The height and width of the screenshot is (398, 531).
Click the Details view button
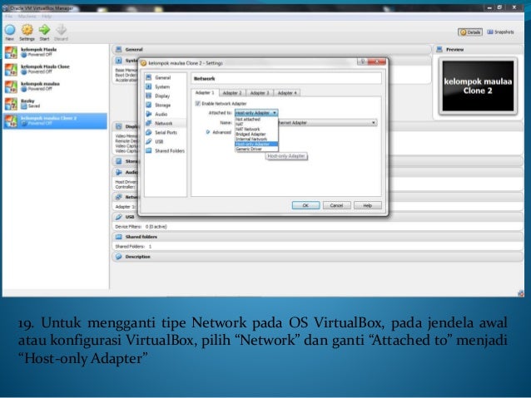(470, 32)
